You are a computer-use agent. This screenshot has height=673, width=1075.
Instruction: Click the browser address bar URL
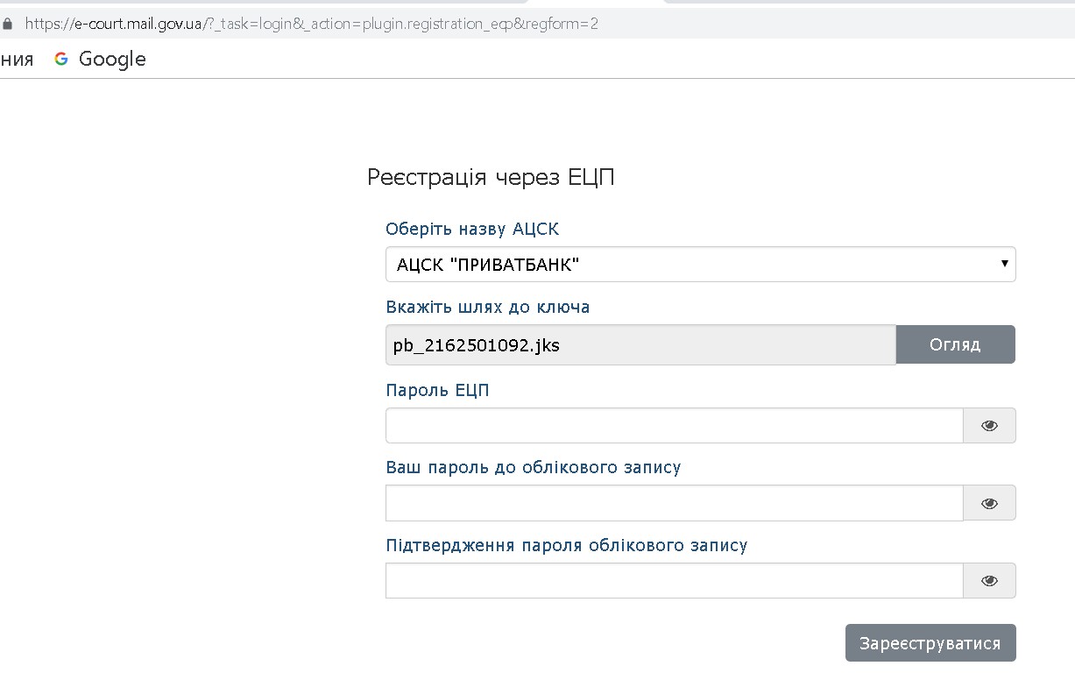pos(312,24)
